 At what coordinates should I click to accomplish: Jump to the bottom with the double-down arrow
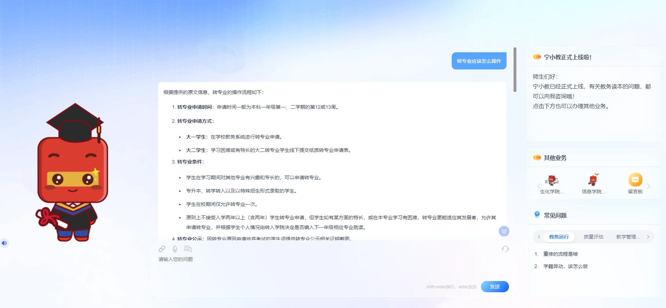point(504,231)
